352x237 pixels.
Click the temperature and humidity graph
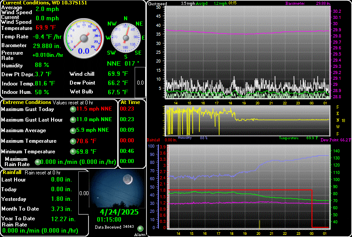pos(249,186)
